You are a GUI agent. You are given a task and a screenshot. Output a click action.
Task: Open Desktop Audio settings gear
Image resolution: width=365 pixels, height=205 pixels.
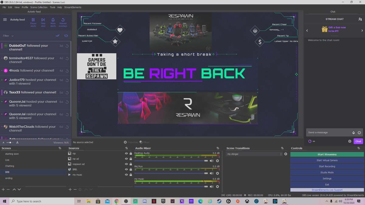pos(217,161)
